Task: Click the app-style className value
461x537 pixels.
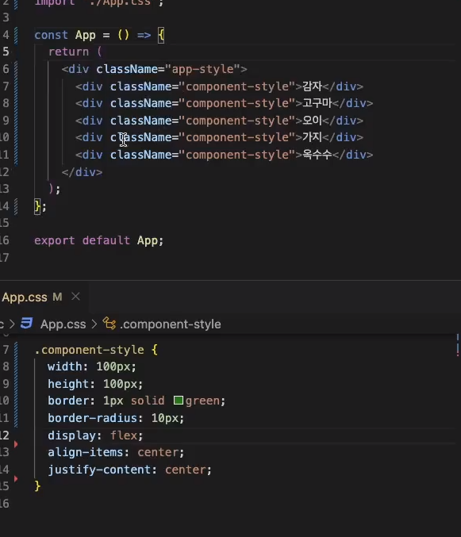Action: (202, 69)
